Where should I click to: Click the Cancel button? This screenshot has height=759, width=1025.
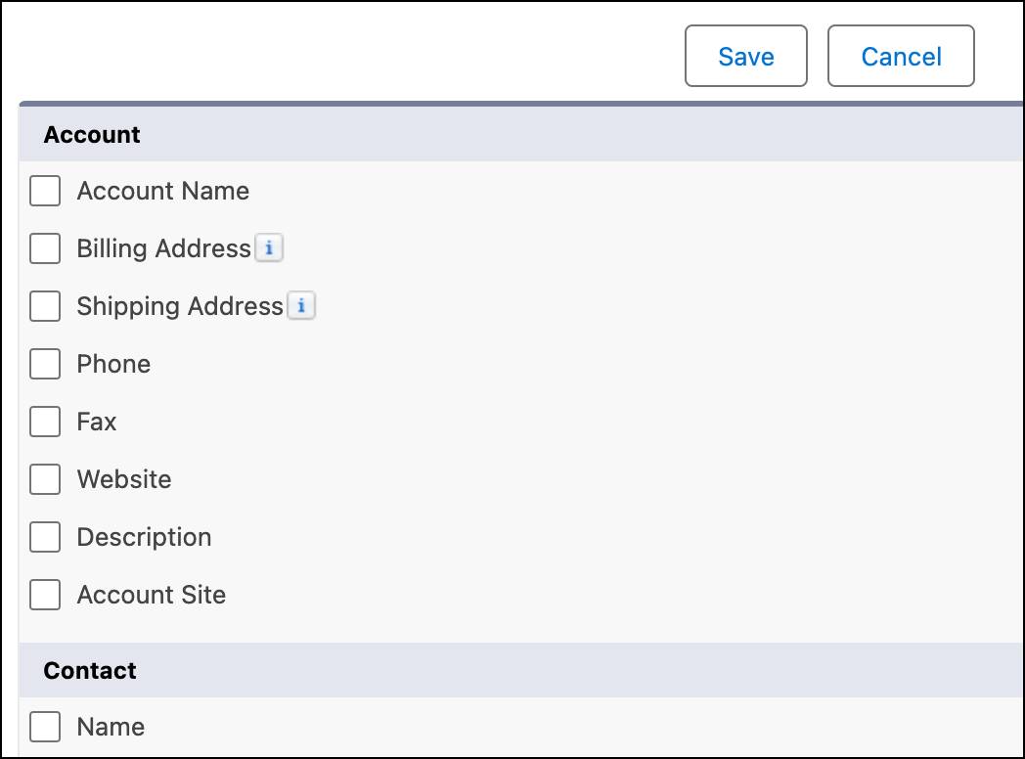[x=900, y=56]
